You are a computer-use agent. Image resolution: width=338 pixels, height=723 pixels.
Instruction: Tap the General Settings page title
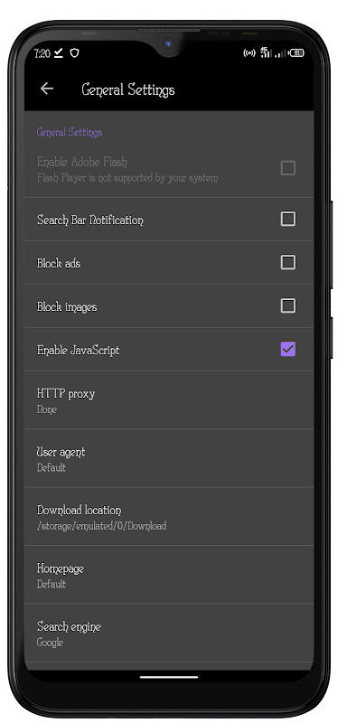pyautogui.click(x=128, y=89)
